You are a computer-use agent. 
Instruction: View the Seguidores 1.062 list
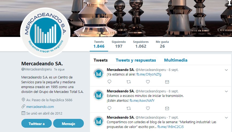coord(141,44)
